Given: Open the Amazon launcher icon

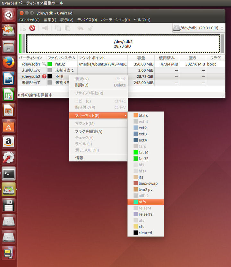Looking at the screenshot, I should click(8, 142).
